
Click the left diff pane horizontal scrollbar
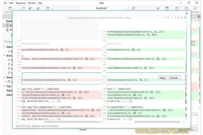72,122
